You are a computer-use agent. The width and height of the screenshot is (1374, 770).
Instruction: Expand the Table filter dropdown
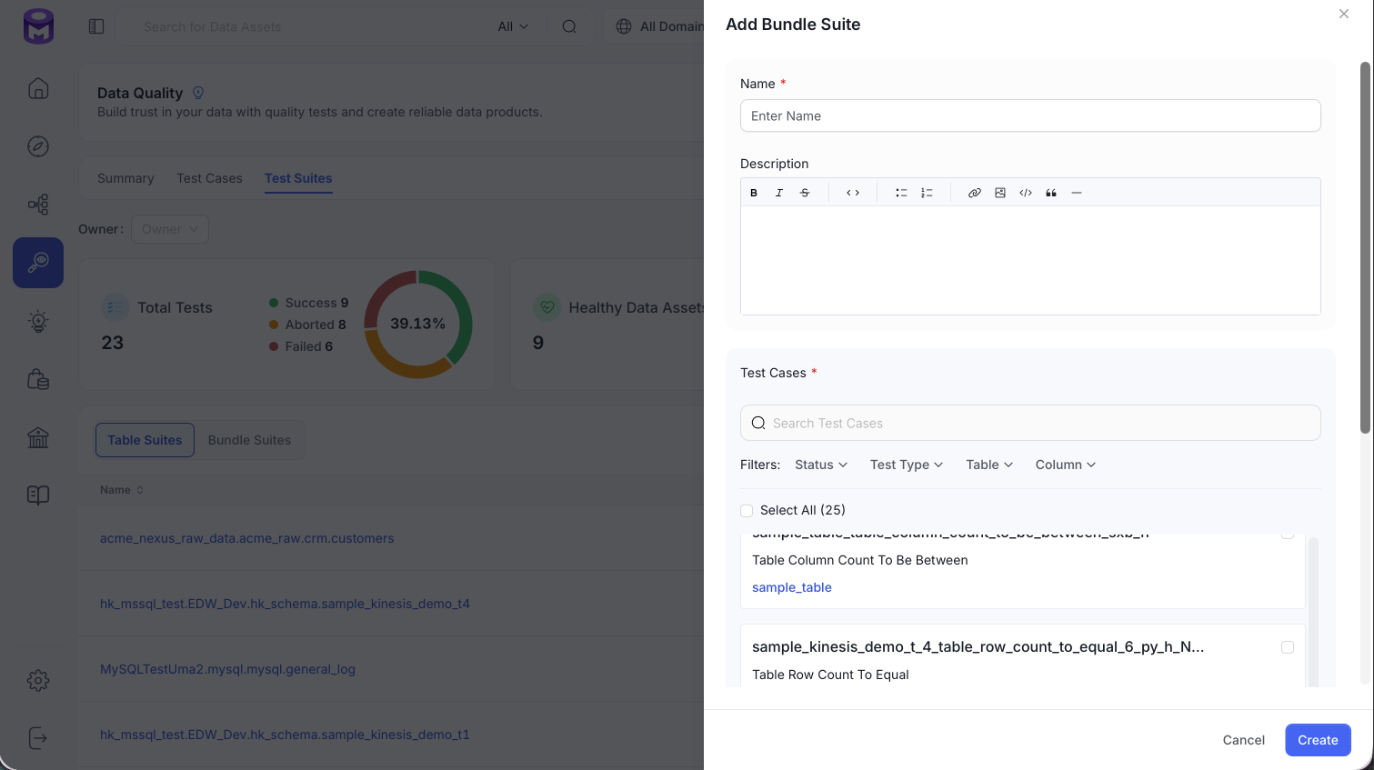click(989, 465)
